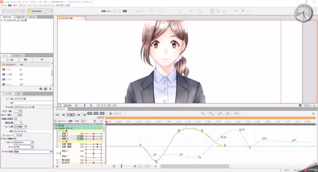Click the onion skin icon next to 速度
This screenshot has width=318, height=172.
tap(83, 121)
